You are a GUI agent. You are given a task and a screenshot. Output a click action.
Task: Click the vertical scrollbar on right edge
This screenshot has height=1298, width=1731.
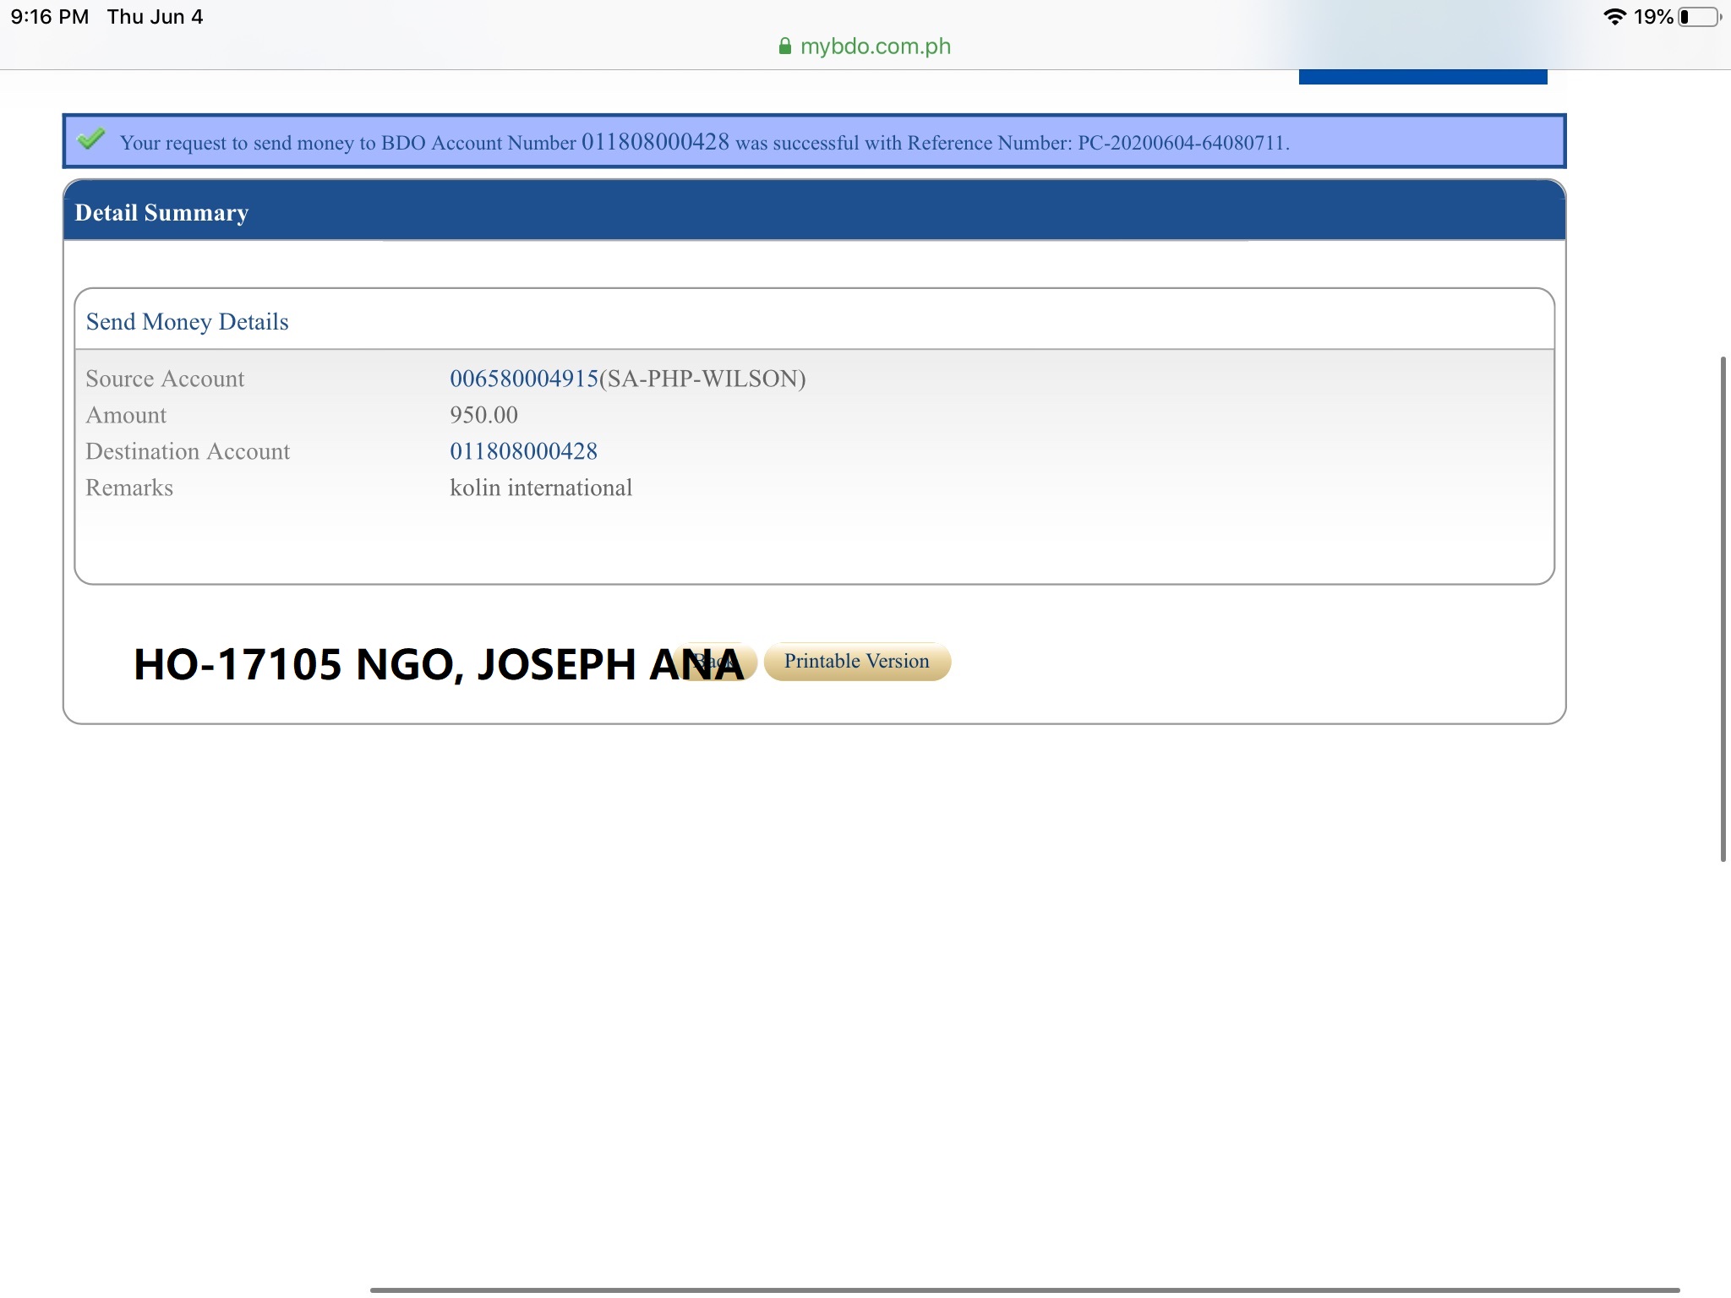[x=1723, y=608]
